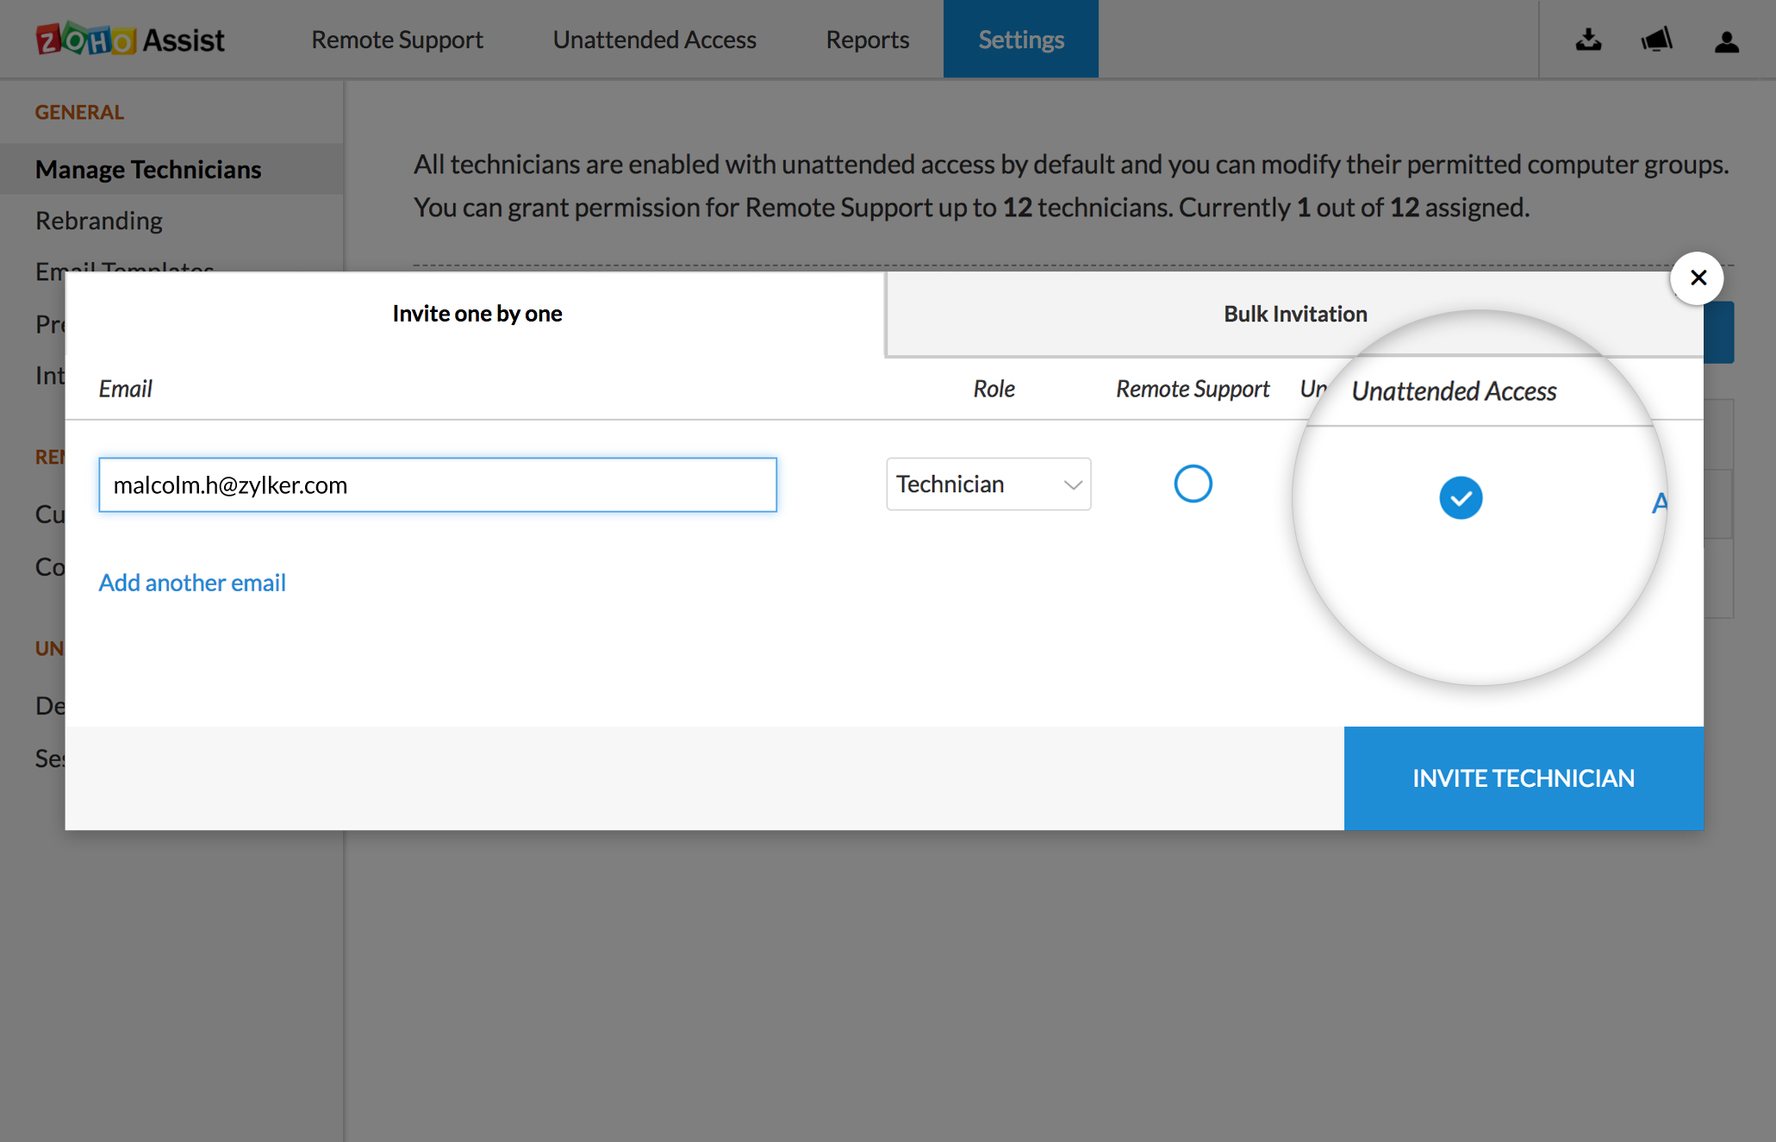
Task: Click the Settings navigation tab
Action: click(1020, 40)
